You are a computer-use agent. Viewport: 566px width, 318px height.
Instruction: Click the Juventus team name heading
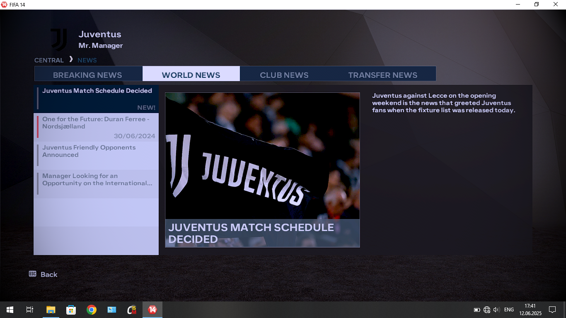pos(100,34)
